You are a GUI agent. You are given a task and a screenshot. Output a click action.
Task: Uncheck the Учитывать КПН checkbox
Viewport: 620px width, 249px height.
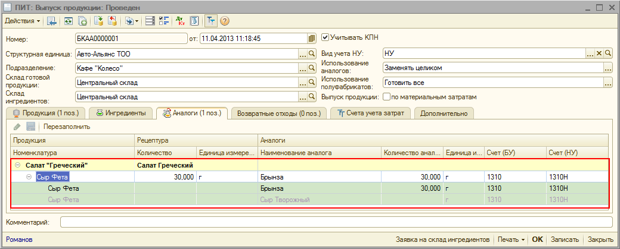click(x=325, y=37)
